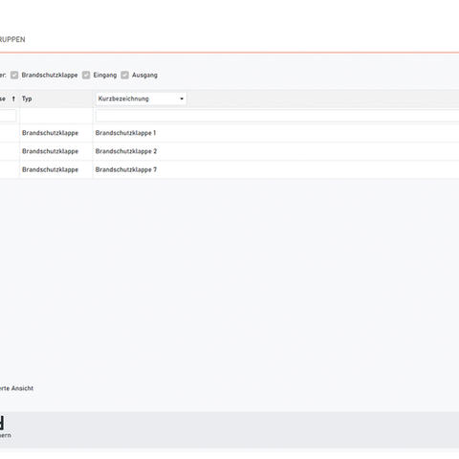The height and width of the screenshot is (459, 459).
Task: Select the Brandschutzklappe 1 row
Action: click(x=229, y=133)
